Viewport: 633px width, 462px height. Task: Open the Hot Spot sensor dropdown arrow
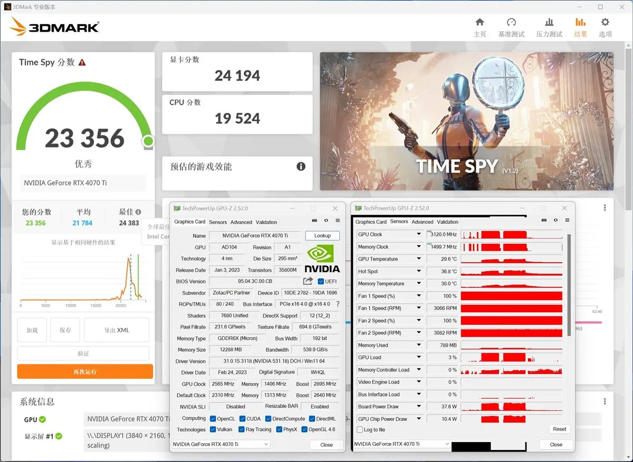pos(419,271)
